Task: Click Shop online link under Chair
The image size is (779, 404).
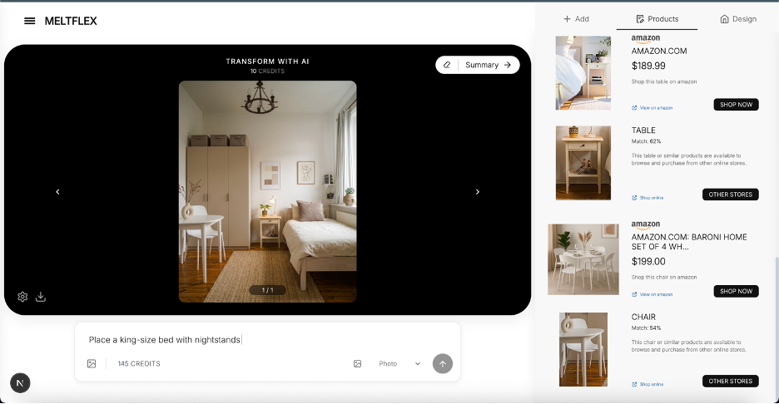Action: [x=648, y=384]
